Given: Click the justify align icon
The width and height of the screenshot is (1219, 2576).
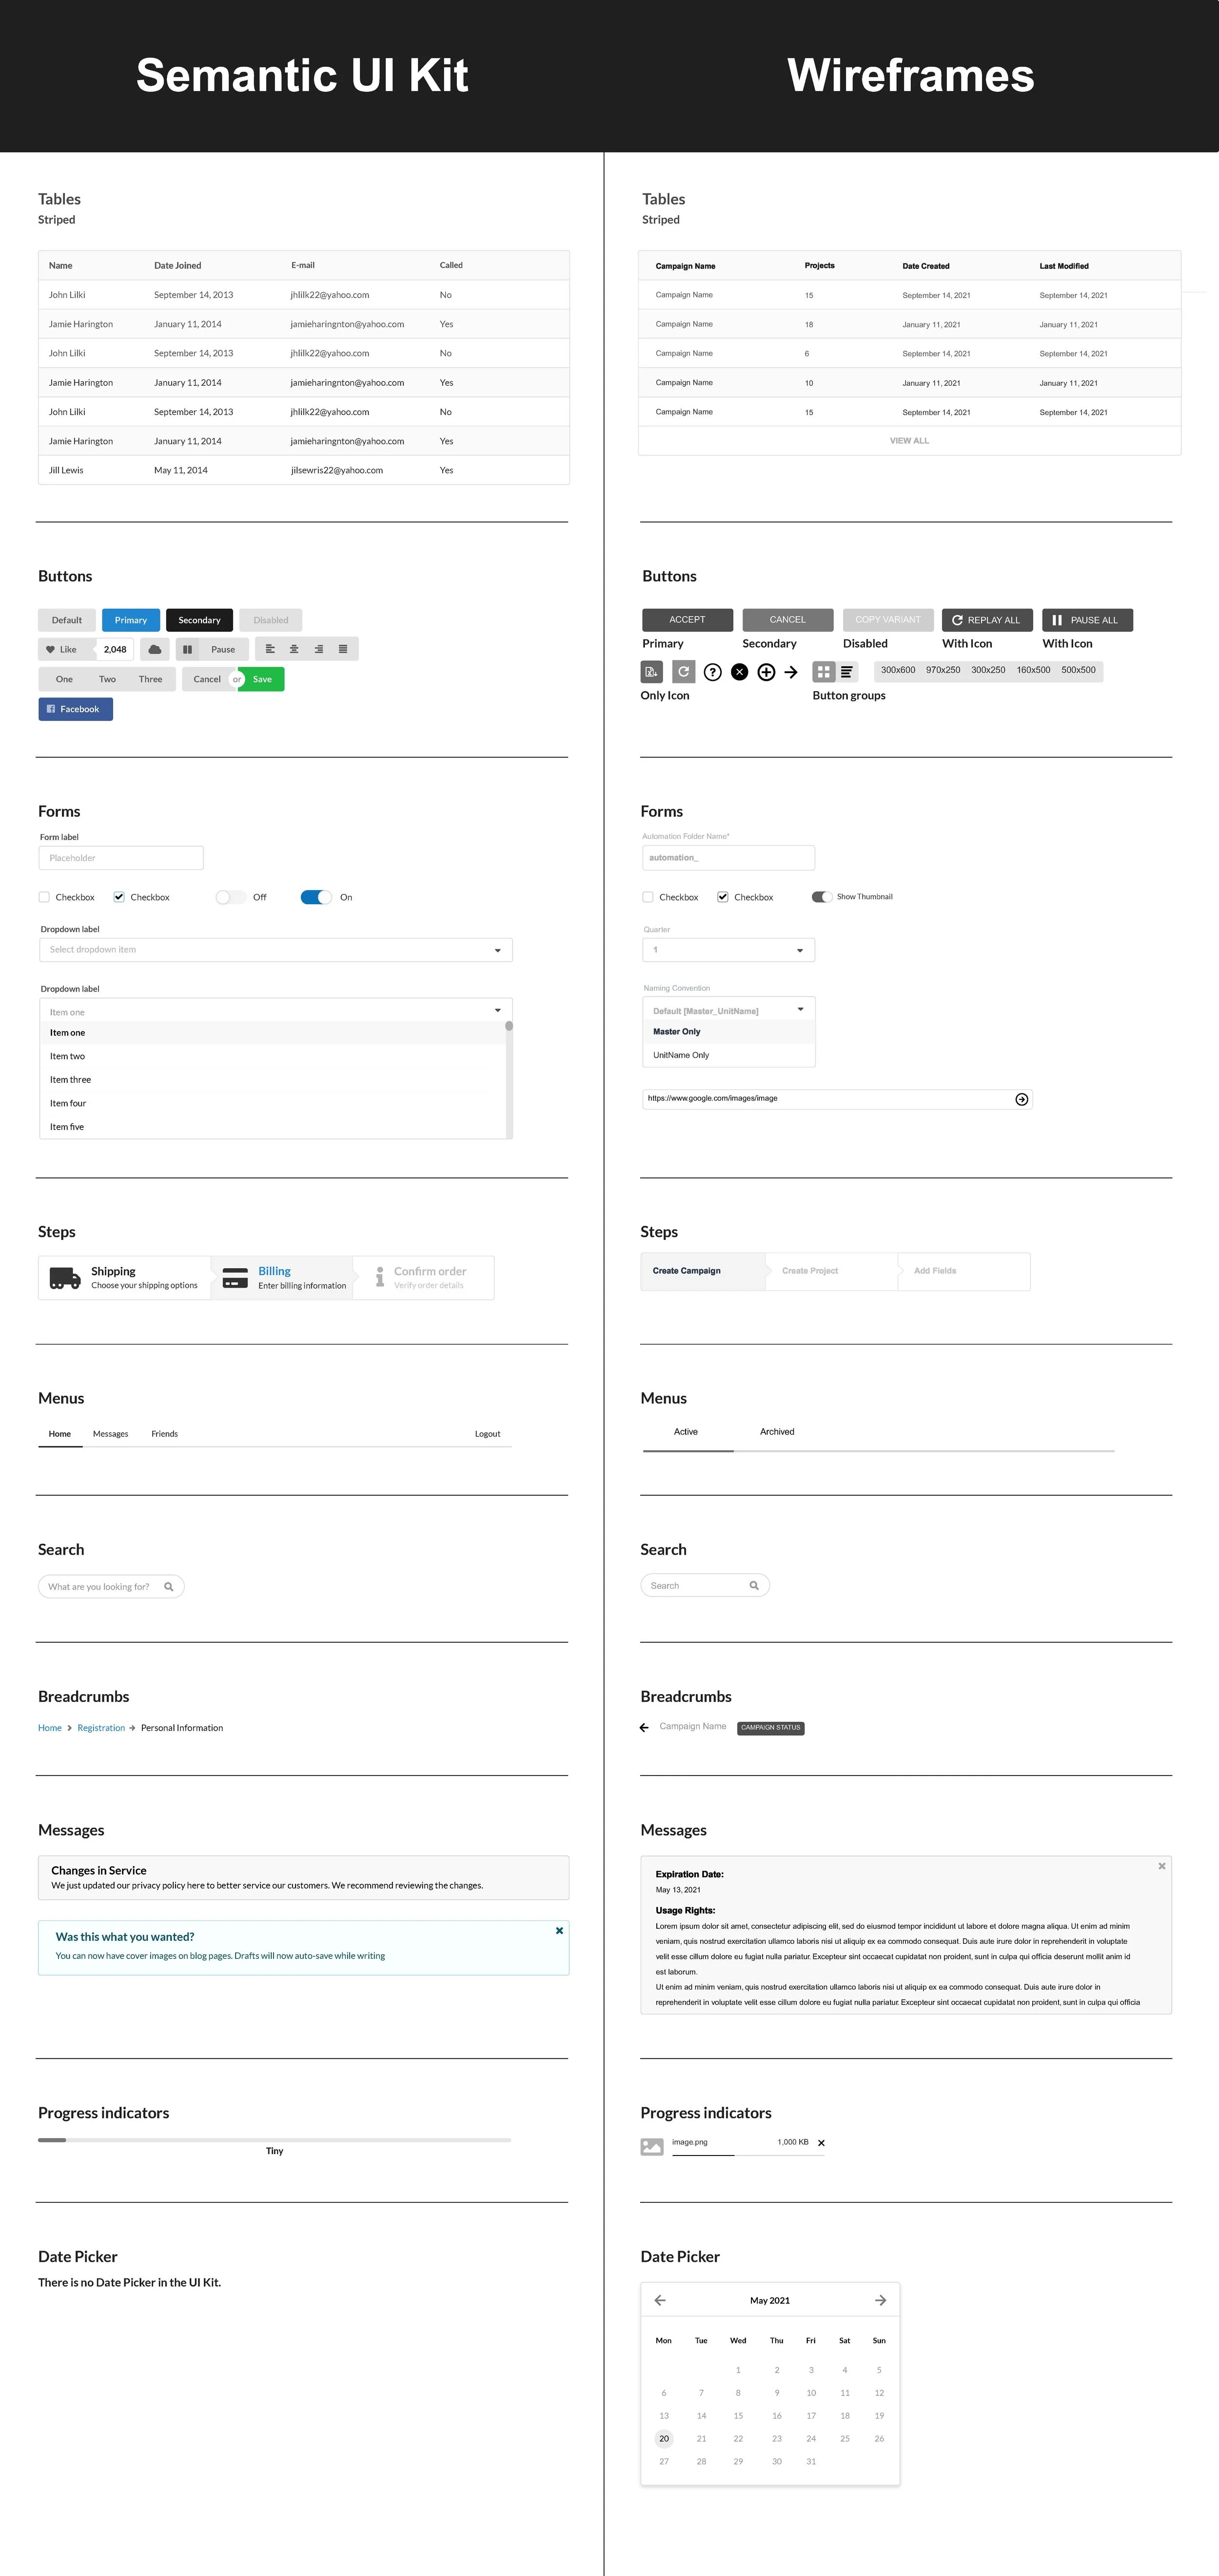Looking at the screenshot, I should tap(343, 649).
